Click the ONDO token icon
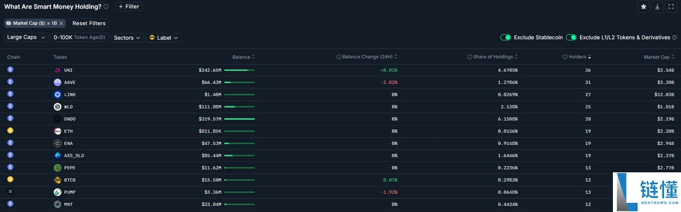The height and width of the screenshot is (212, 681). [x=57, y=119]
